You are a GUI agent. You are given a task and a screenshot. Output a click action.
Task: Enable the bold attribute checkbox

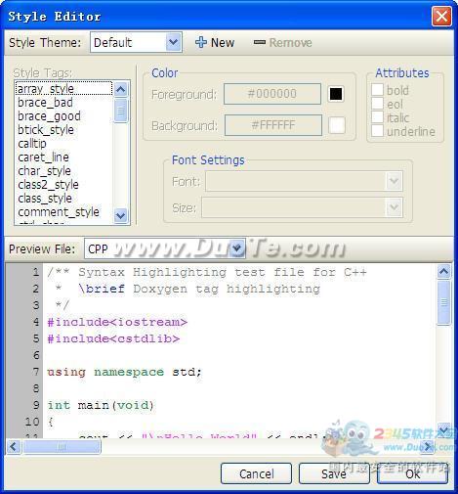[x=377, y=90]
